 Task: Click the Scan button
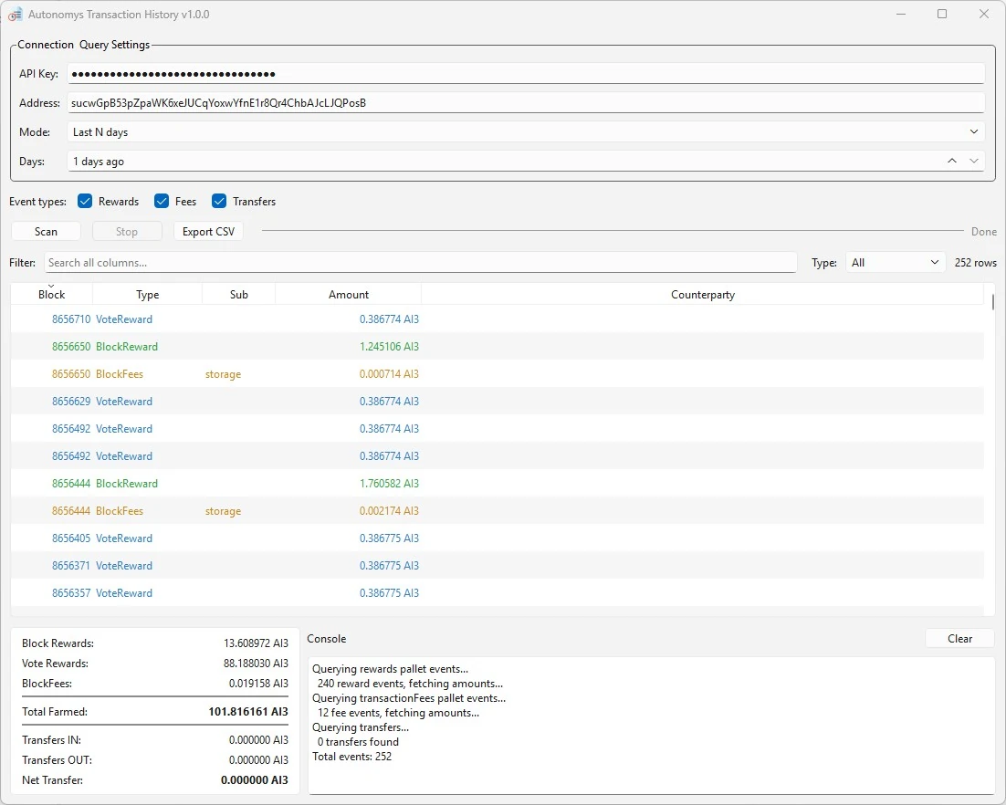pos(47,232)
